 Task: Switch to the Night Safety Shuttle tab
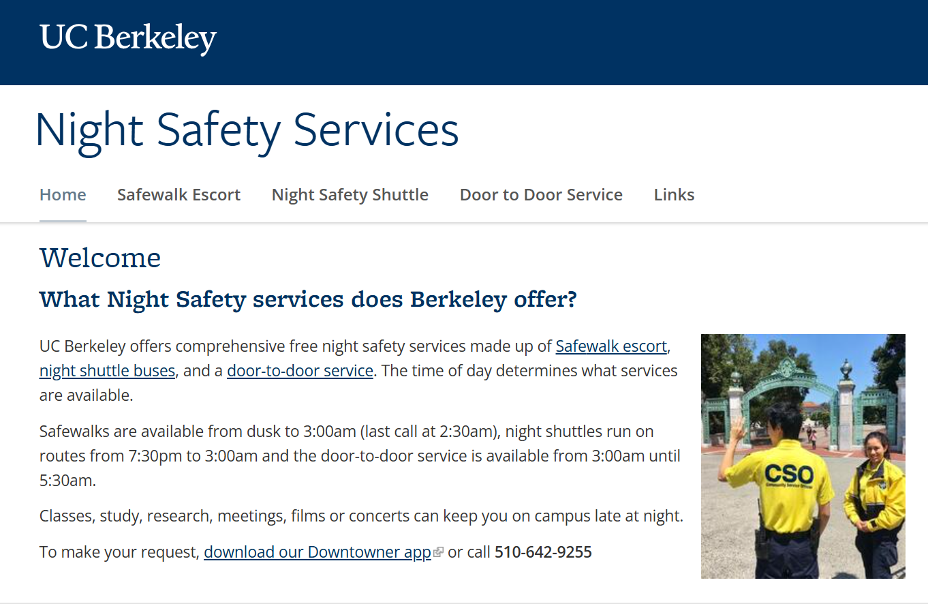pyautogui.click(x=350, y=195)
